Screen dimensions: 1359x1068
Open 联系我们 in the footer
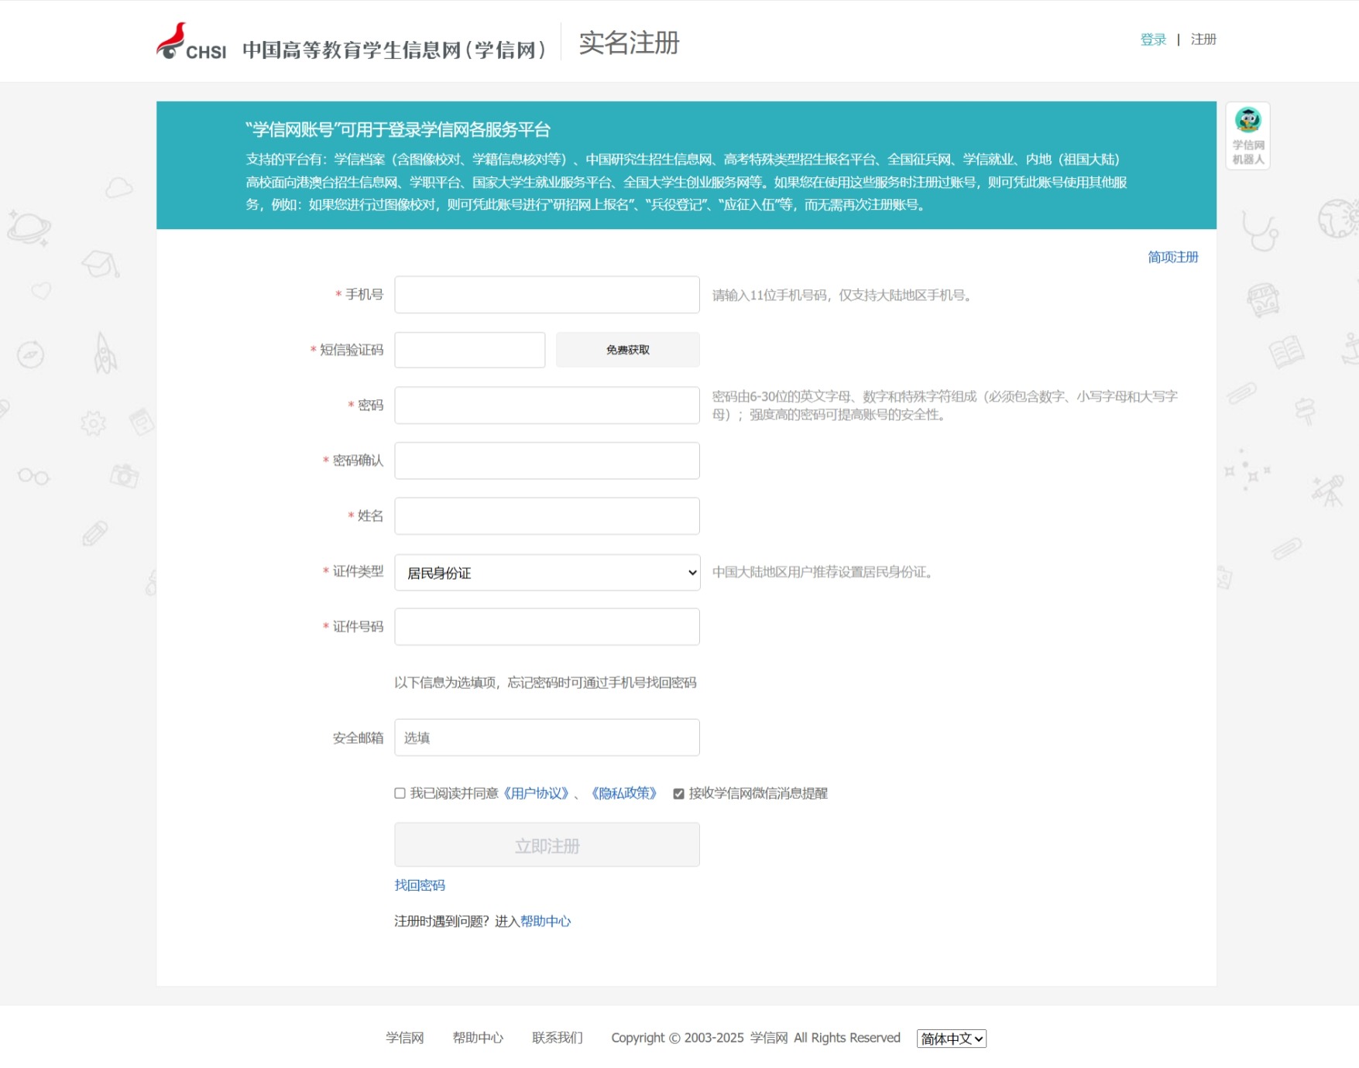click(558, 1038)
